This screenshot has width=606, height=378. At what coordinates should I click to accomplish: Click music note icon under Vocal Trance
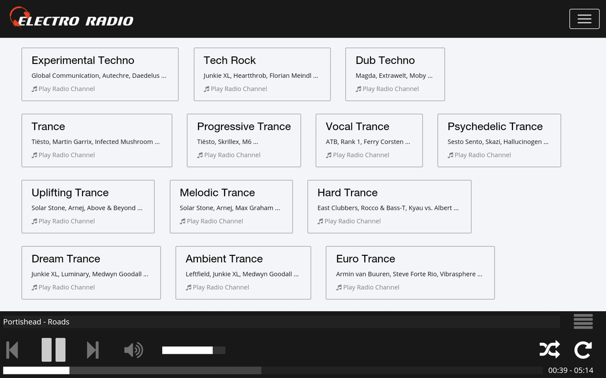coord(328,155)
